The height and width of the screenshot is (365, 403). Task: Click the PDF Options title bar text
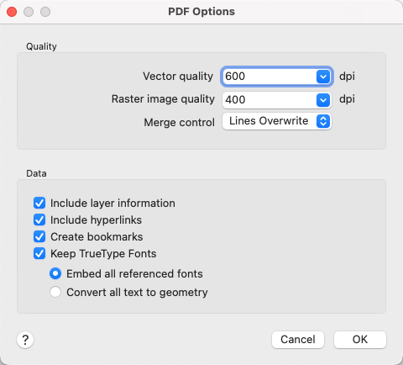(x=201, y=12)
